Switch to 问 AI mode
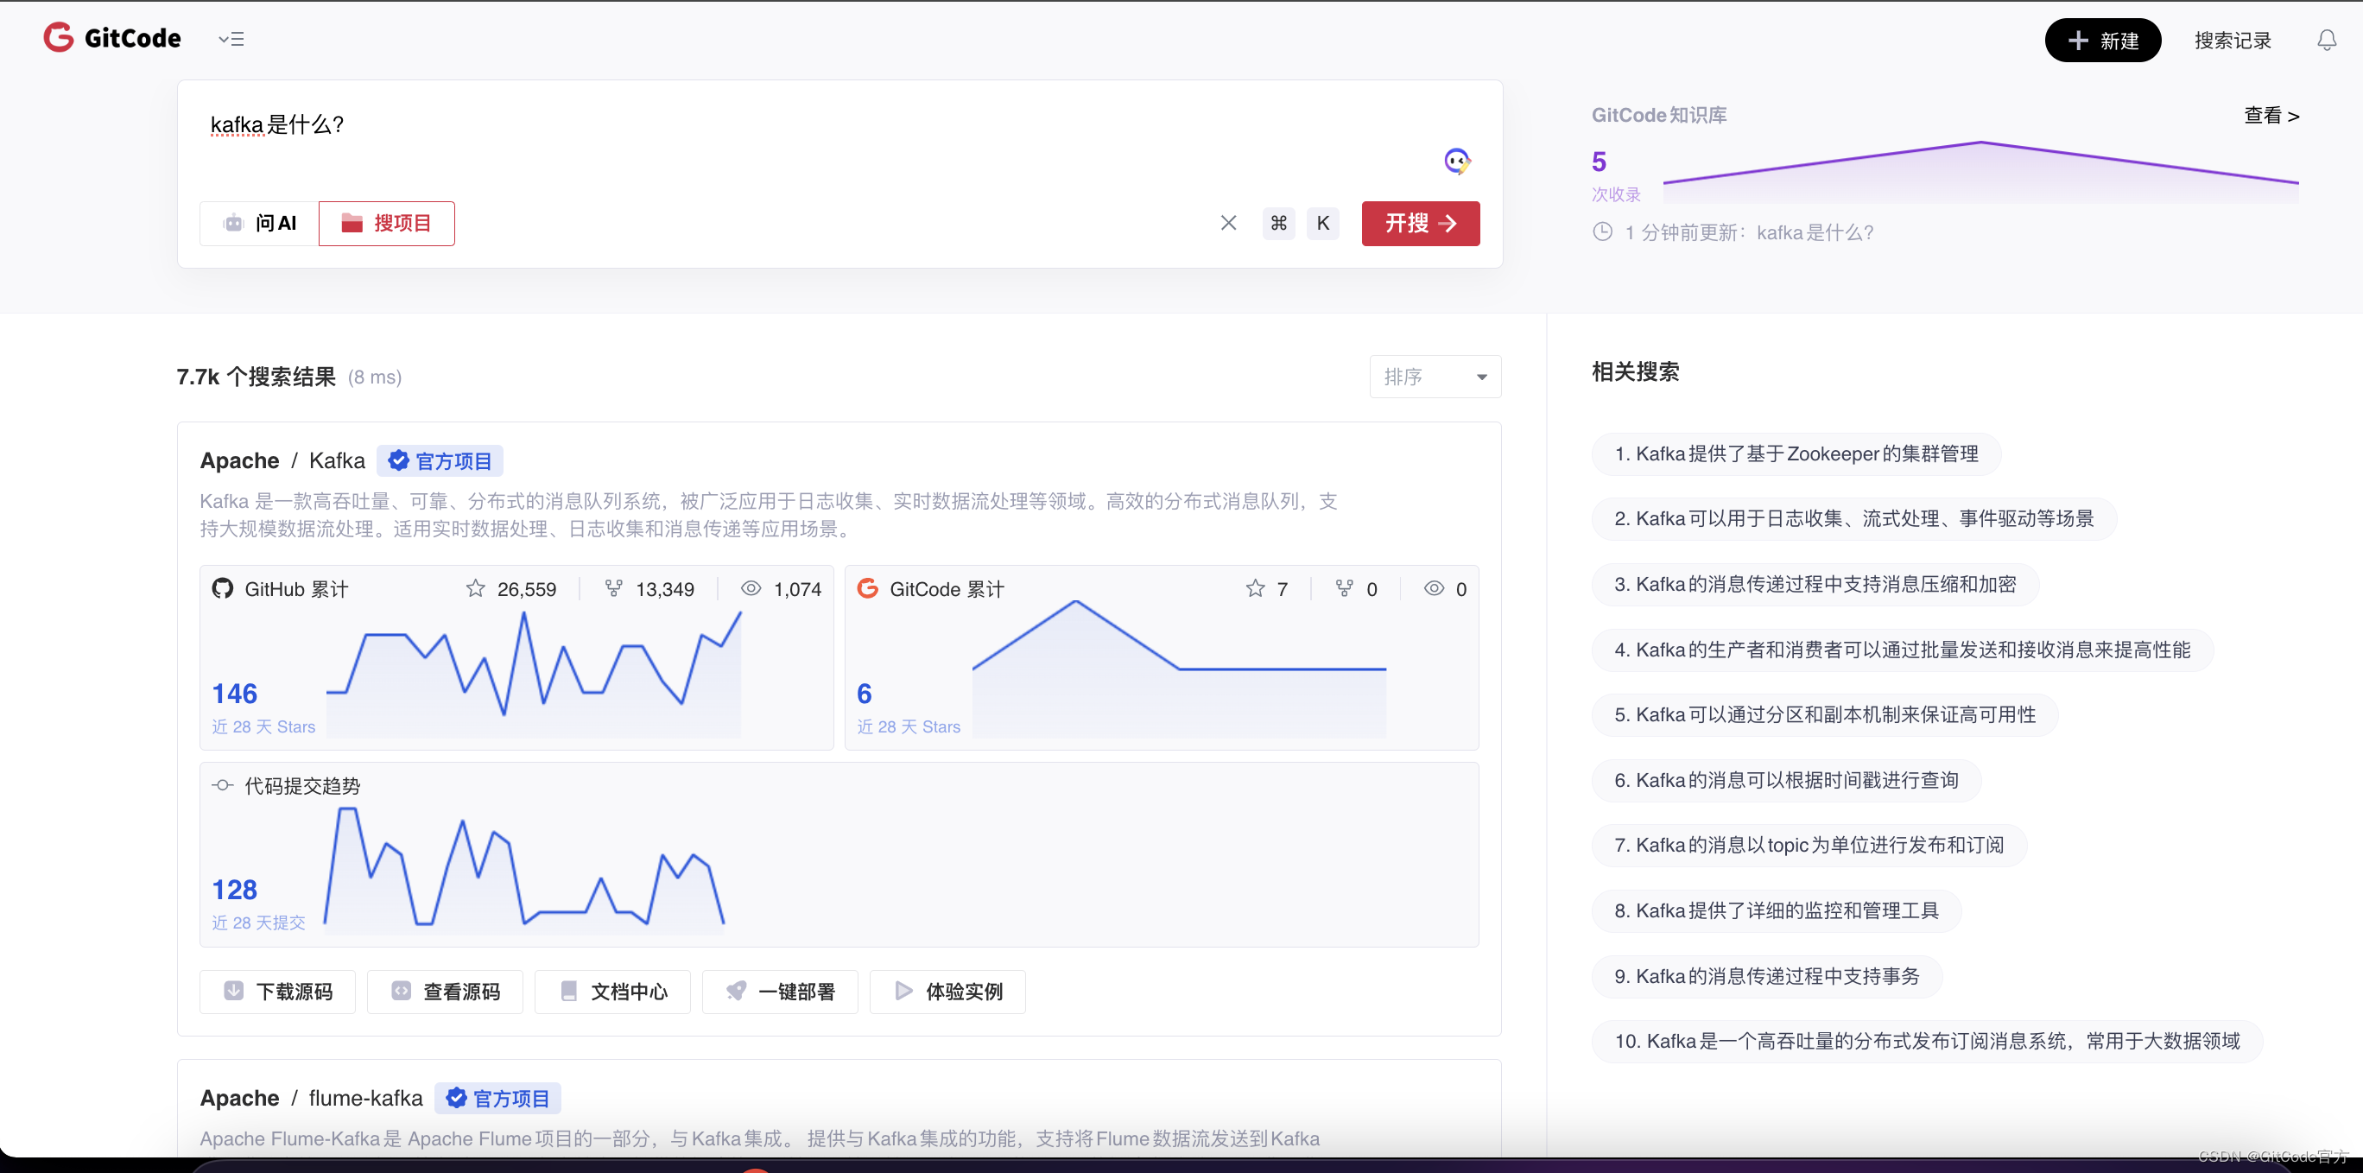This screenshot has height=1173, width=2363. 260,223
